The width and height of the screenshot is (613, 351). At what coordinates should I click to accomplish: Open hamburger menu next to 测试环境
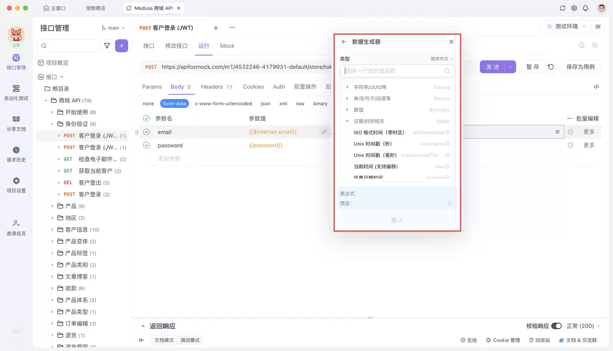[x=598, y=26]
